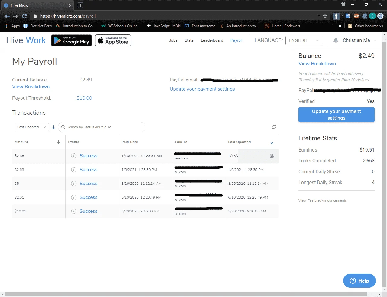Open the extensions puzzle-piece menu
The image size is (387, 297).
[365, 16]
